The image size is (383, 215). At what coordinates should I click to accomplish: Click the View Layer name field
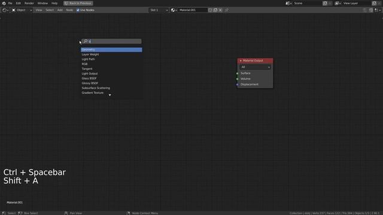click(x=357, y=3)
